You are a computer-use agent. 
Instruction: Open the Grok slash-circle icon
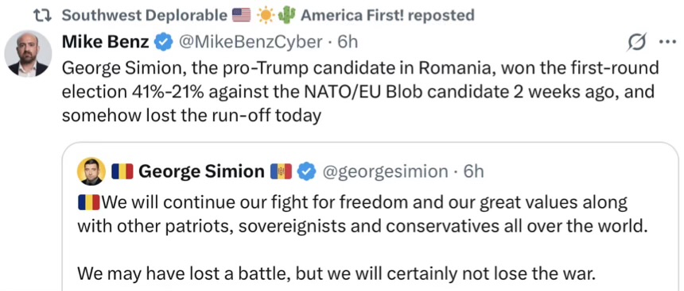point(636,43)
